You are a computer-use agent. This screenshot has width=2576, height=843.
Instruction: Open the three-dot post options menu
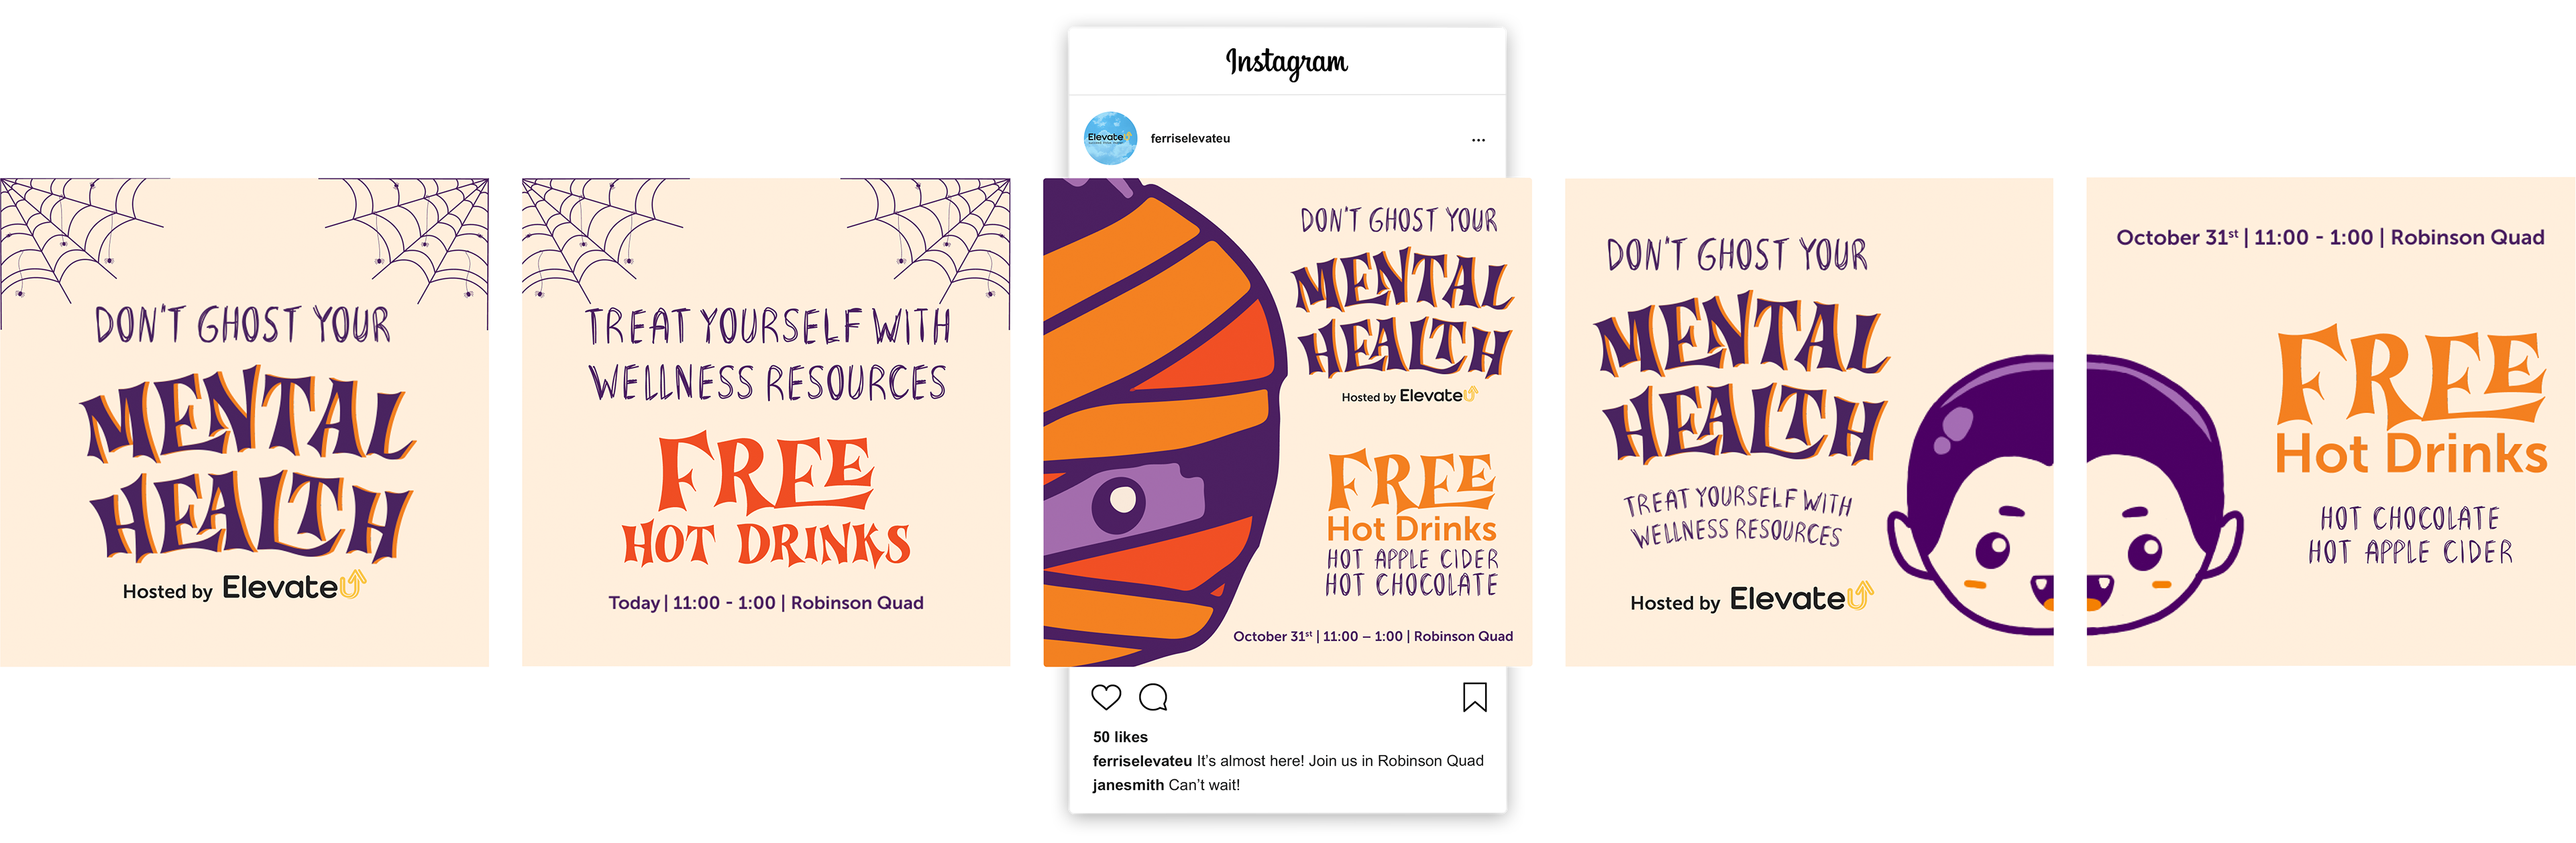[x=1478, y=139]
